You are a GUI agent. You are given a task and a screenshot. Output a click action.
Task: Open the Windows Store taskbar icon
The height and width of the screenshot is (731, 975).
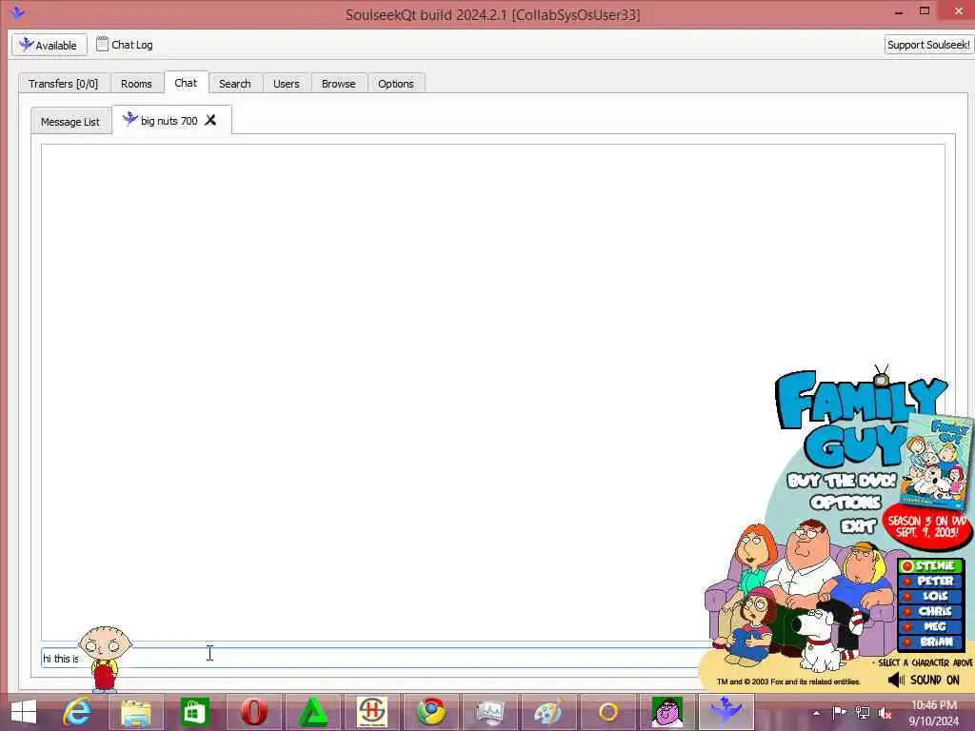194,712
